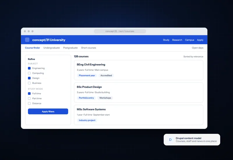Open the Open days link

[x=197, y=48]
